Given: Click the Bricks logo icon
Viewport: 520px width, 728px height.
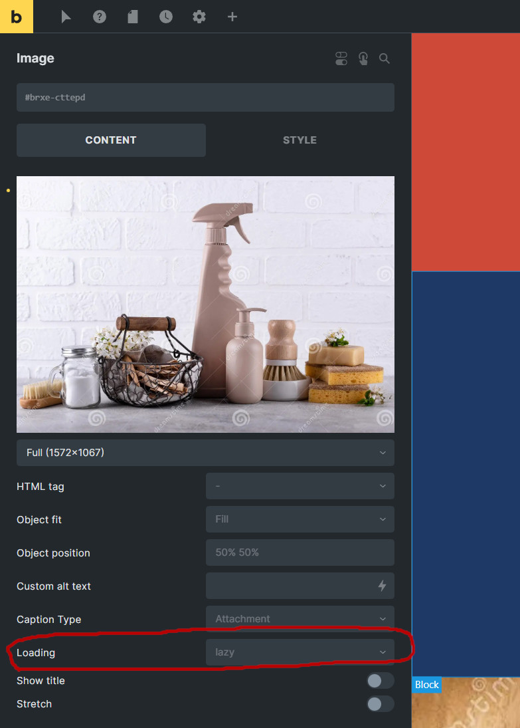Looking at the screenshot, I should pyautogui.click(x=16, y=16).
